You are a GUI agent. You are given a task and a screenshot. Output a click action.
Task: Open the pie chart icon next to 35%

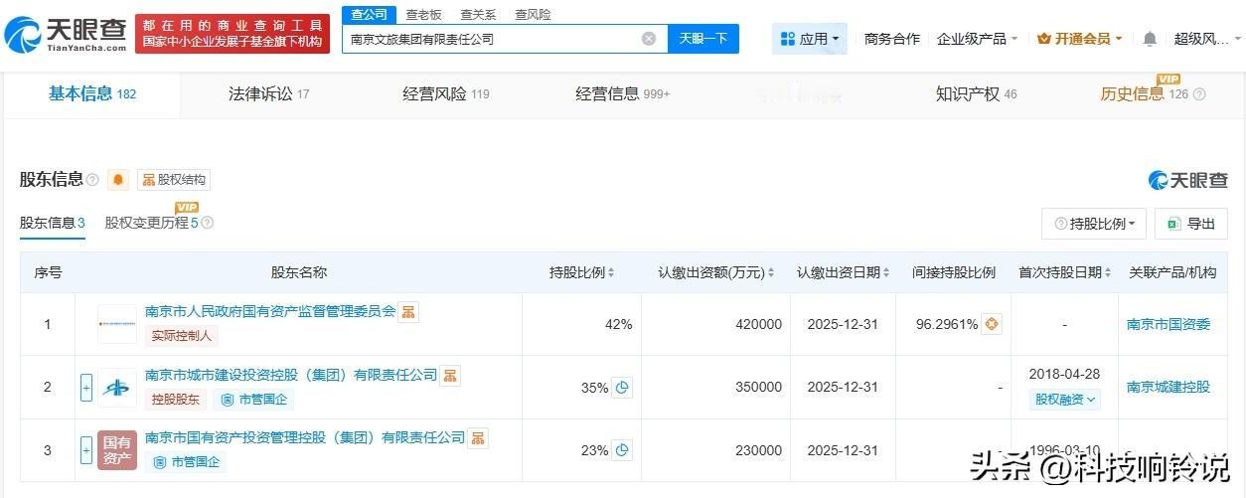(x=622, y=388)
